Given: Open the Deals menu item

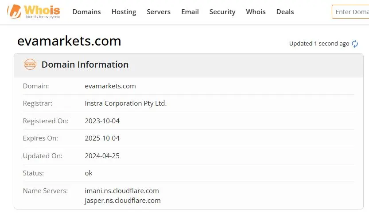Looking at the screenshot, I should [x=285, y=12].
